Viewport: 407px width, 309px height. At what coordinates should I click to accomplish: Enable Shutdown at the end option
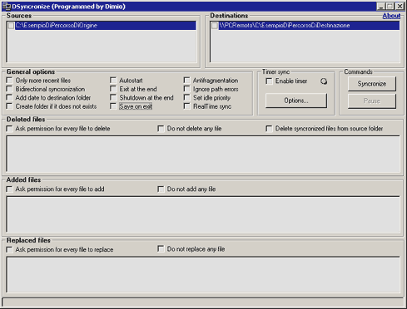click(113, 98)
